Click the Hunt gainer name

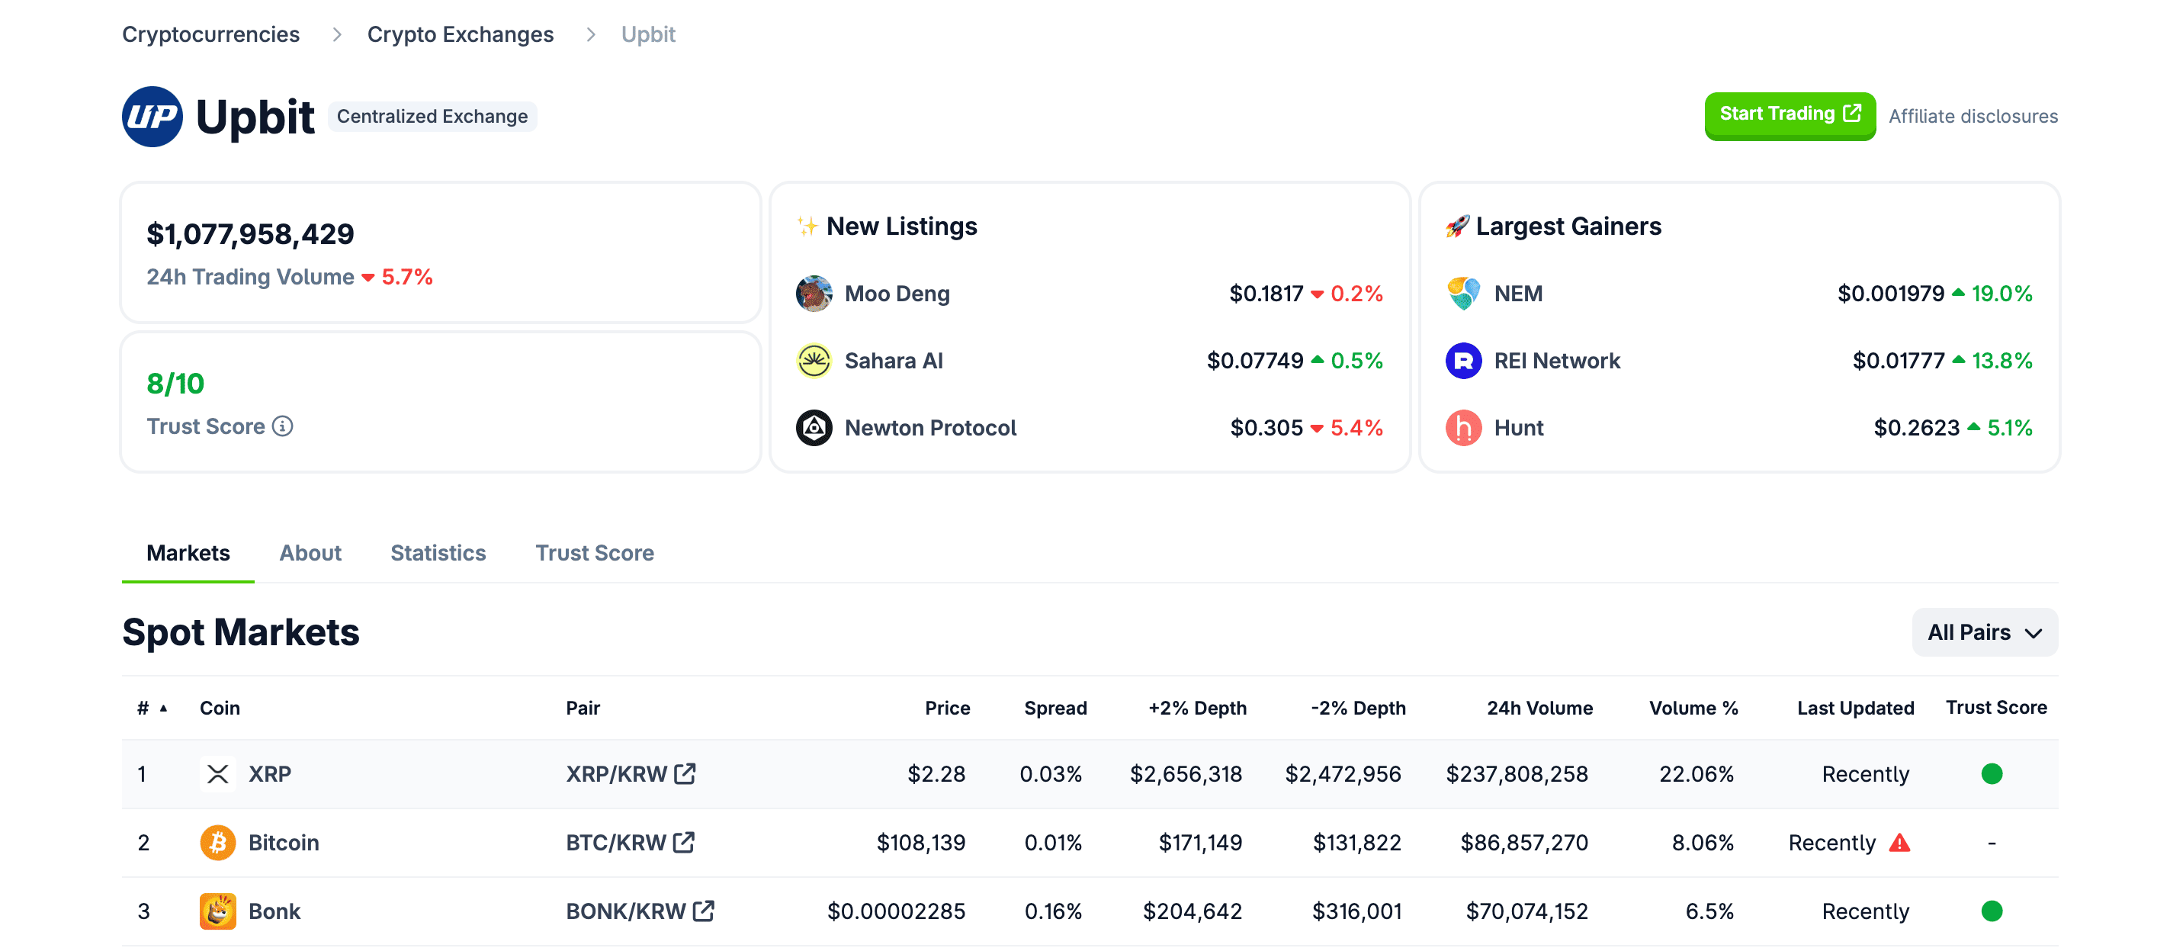coord(1519,428)
